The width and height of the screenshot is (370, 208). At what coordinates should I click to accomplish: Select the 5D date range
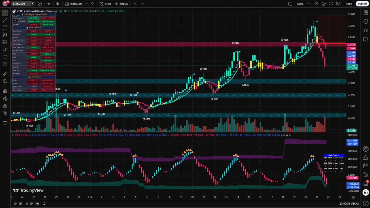pyautogui.click(x=20, y=203)
